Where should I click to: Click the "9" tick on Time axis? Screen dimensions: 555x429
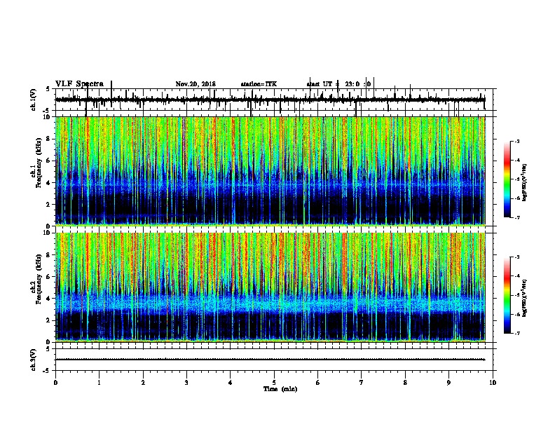[448, 383]
